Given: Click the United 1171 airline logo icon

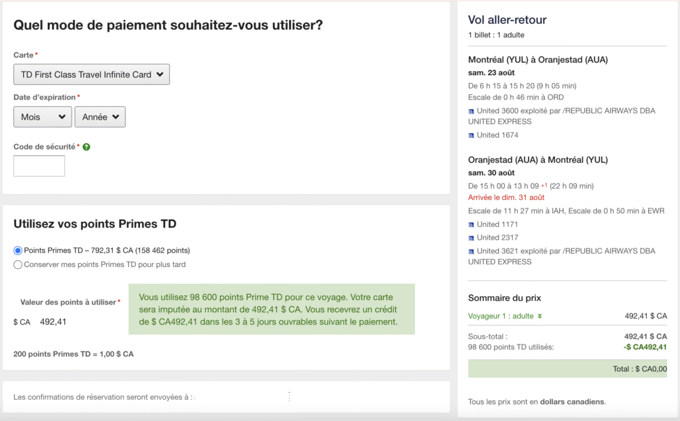Looking at the screenshot, I should 471,224.
